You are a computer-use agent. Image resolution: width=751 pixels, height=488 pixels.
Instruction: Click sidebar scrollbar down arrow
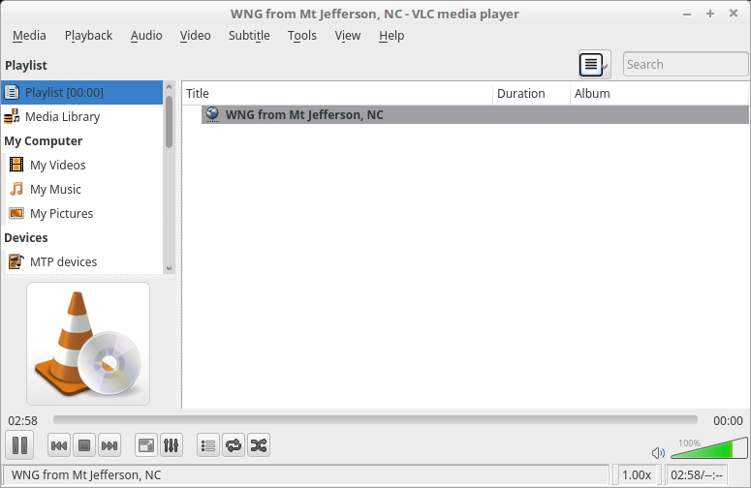(169, 268)
